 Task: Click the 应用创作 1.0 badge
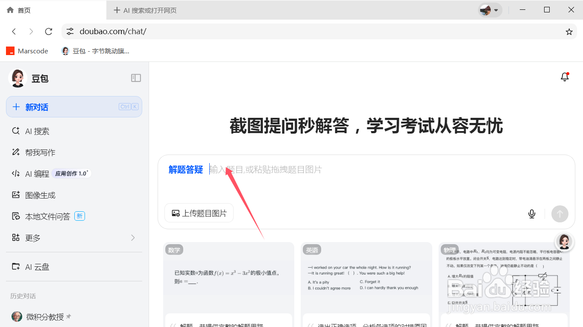(x=71, y=173)
